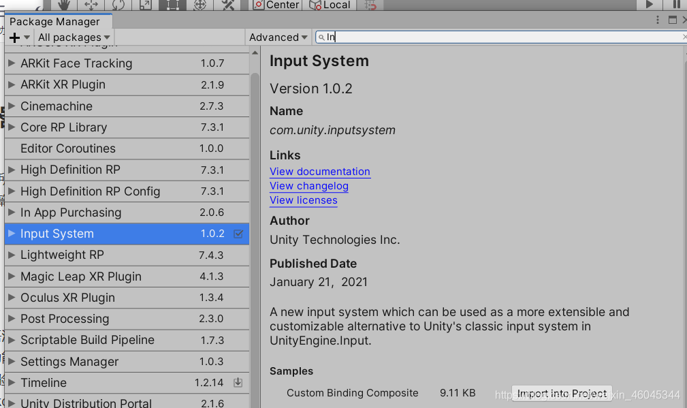Expand Scriptable Build Pipeline arrow
This screenshot has width=687, height=408.
pyautogui.click(x=12, y=340)
